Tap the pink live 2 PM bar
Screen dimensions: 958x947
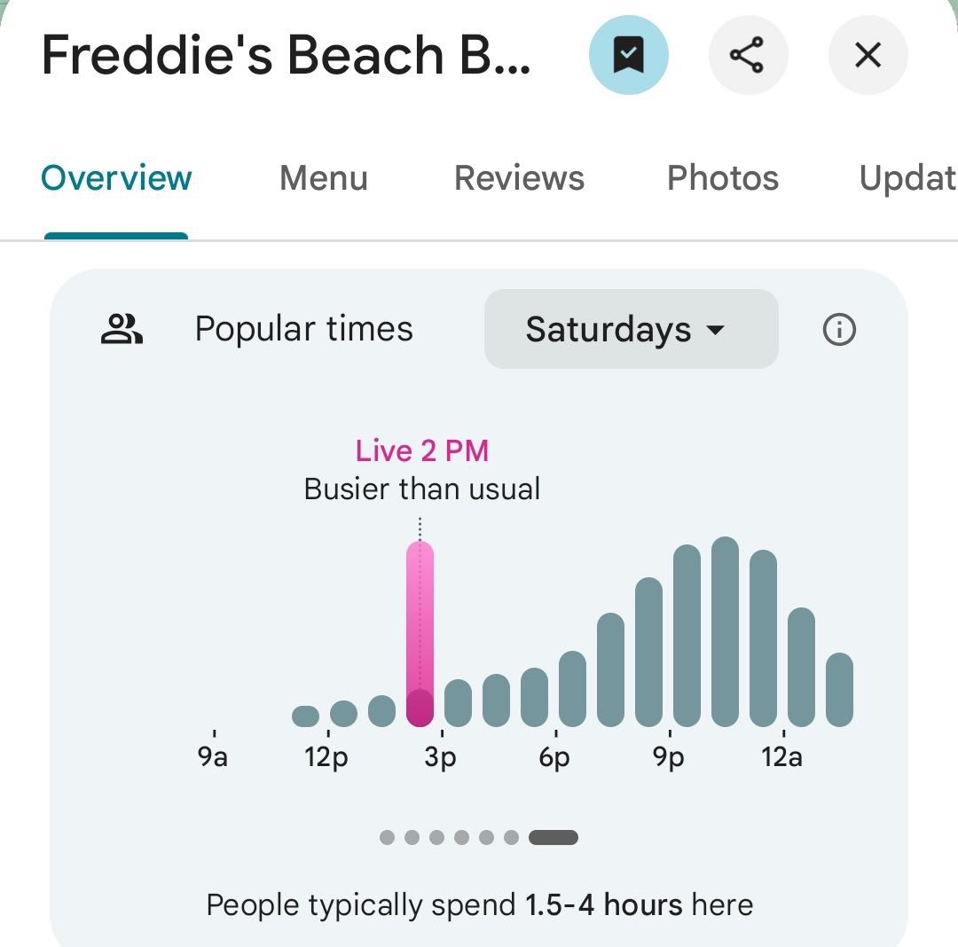coord(420,634)
